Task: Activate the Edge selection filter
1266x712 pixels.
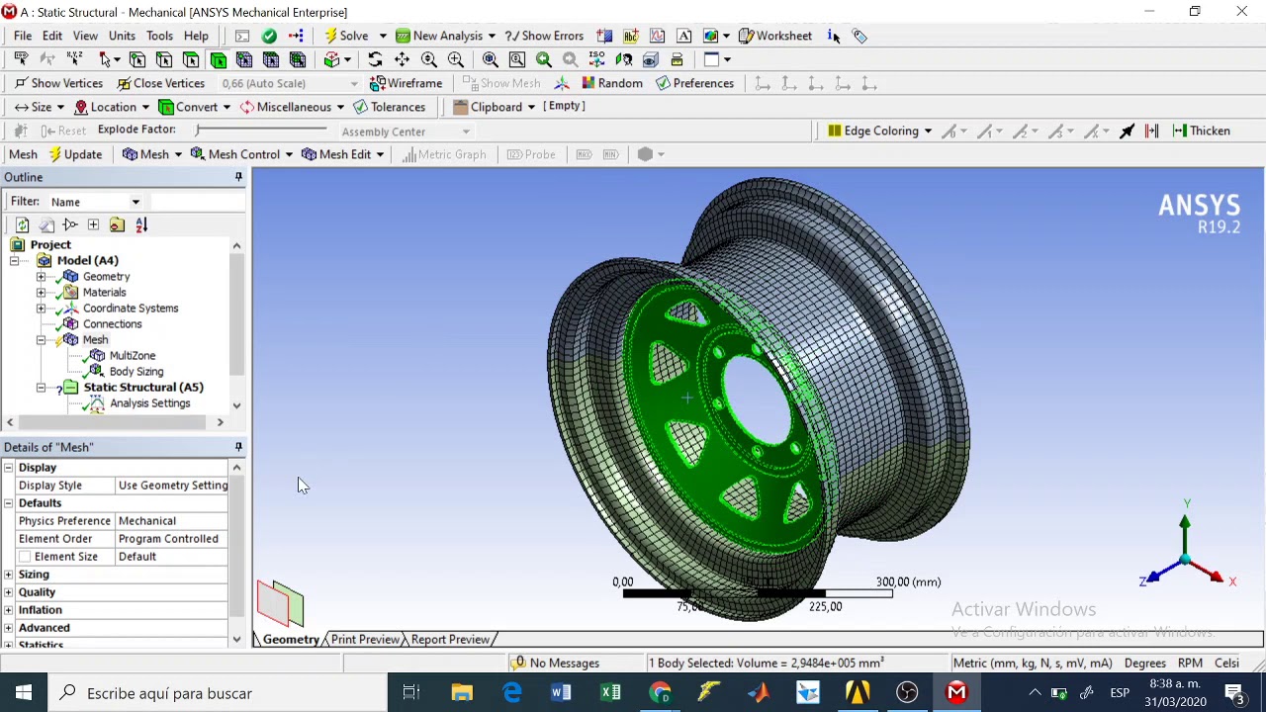Action: click(164, 59)
